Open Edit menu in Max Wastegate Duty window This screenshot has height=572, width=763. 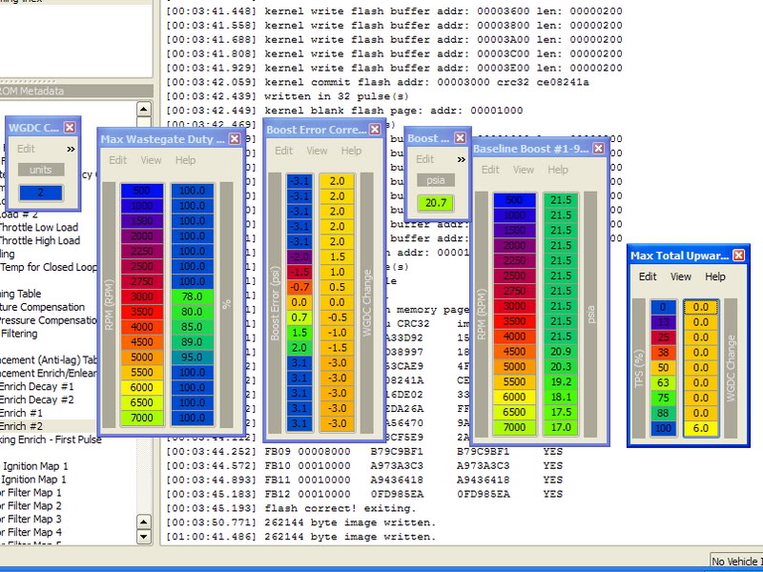tap(117, 160)
